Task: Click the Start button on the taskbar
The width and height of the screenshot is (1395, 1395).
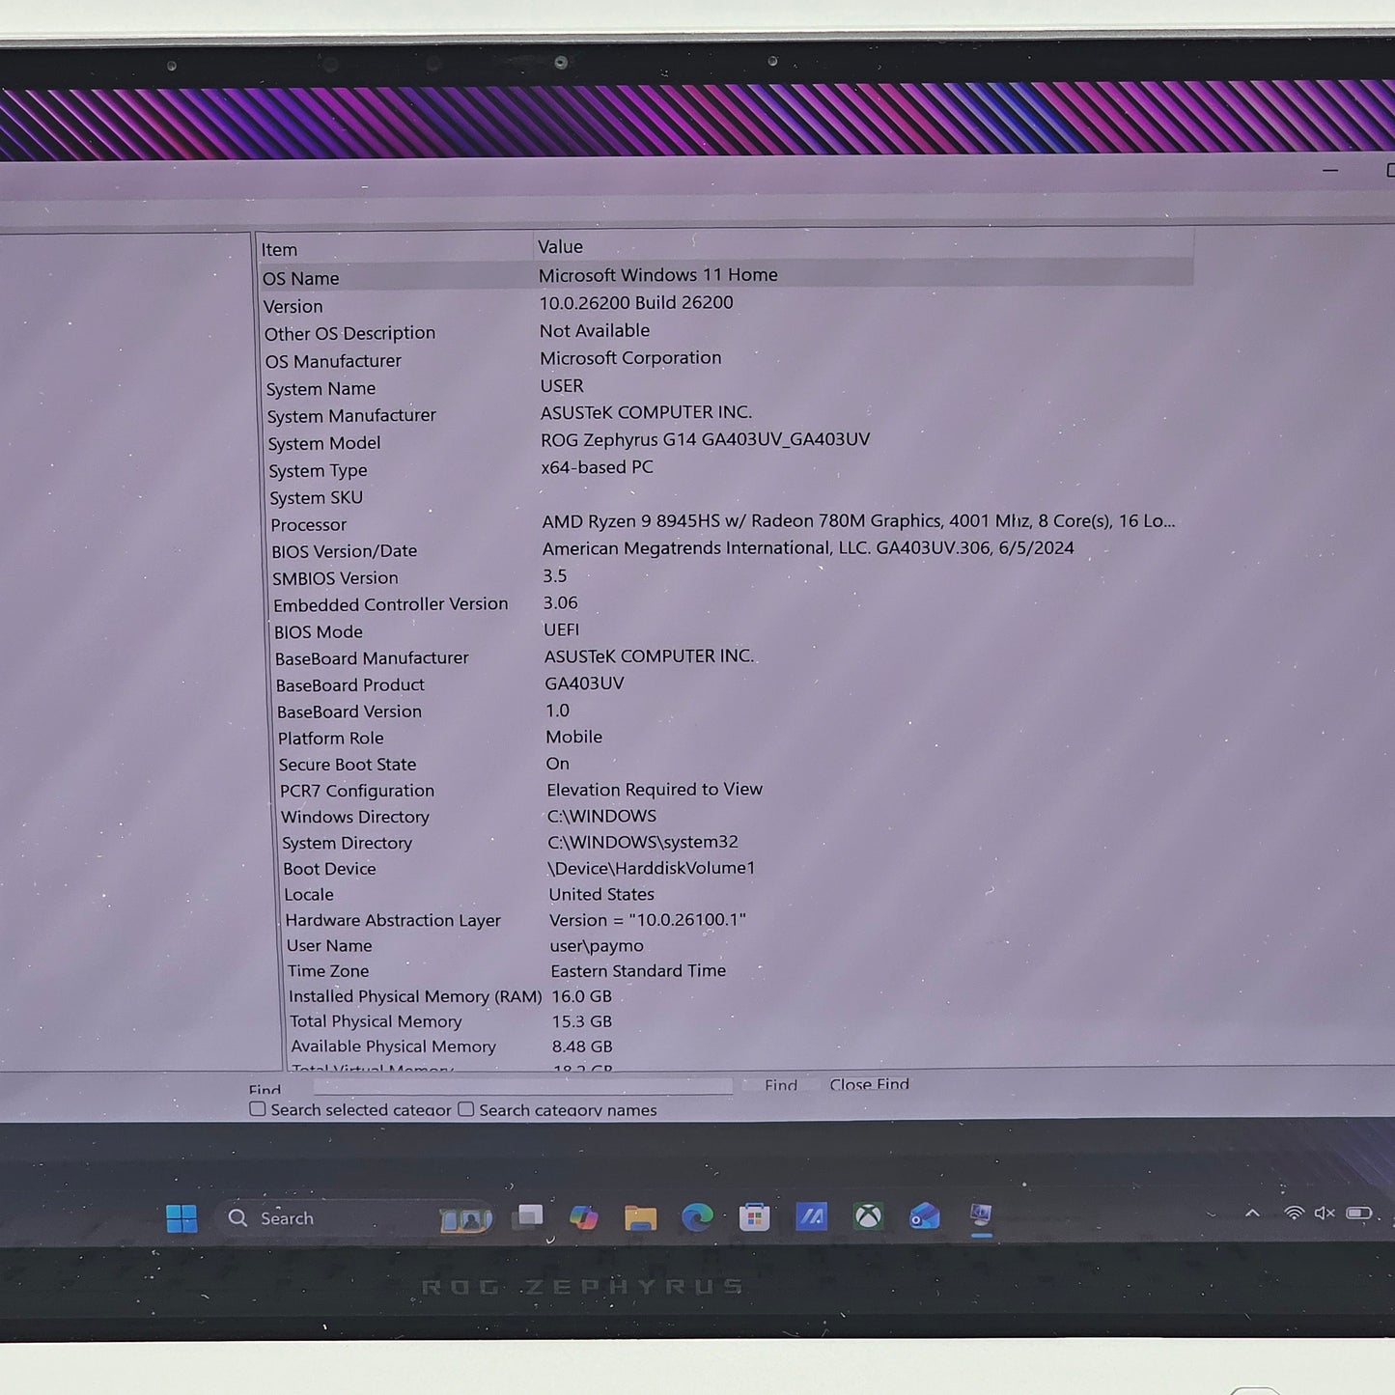Action: (183, 1217)
